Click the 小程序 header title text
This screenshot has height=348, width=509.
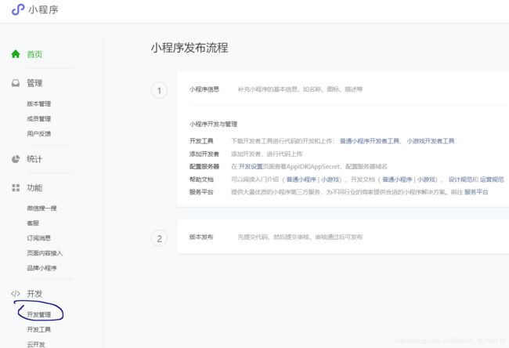pyautogui.click(x=44, y=9)
